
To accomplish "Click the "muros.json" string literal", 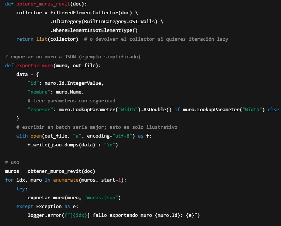I will [101, 198].
